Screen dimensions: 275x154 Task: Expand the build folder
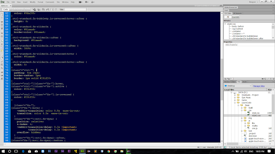[x=241, y=108]
